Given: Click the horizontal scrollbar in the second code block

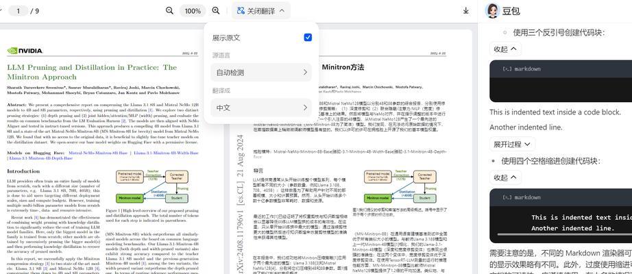Looking at the screenshot, I should [x=564, y=234].
